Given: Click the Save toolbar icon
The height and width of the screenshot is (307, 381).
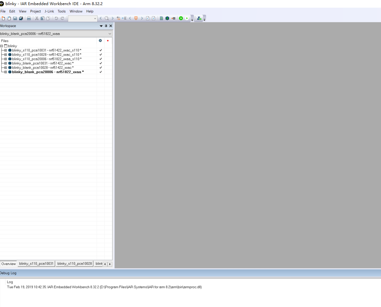Looking at the screenshot, I should tap(15, 18).
